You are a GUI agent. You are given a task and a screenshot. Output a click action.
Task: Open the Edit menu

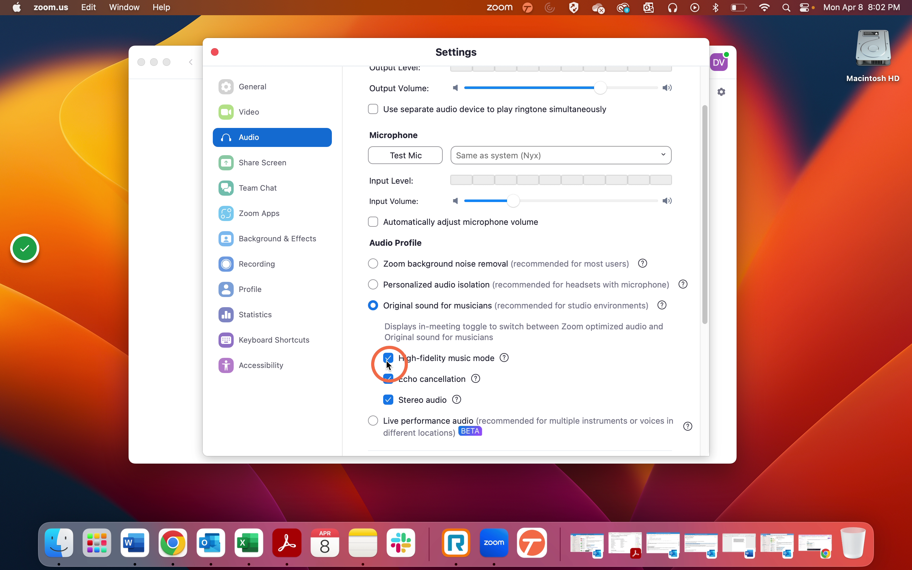click(89, 7)
